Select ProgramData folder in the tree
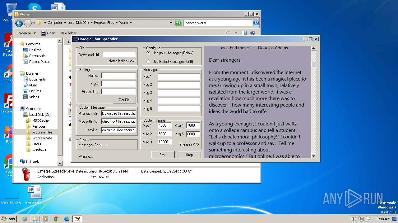Image resolution: width=398 pixels, height=223 pixels. 42,138
